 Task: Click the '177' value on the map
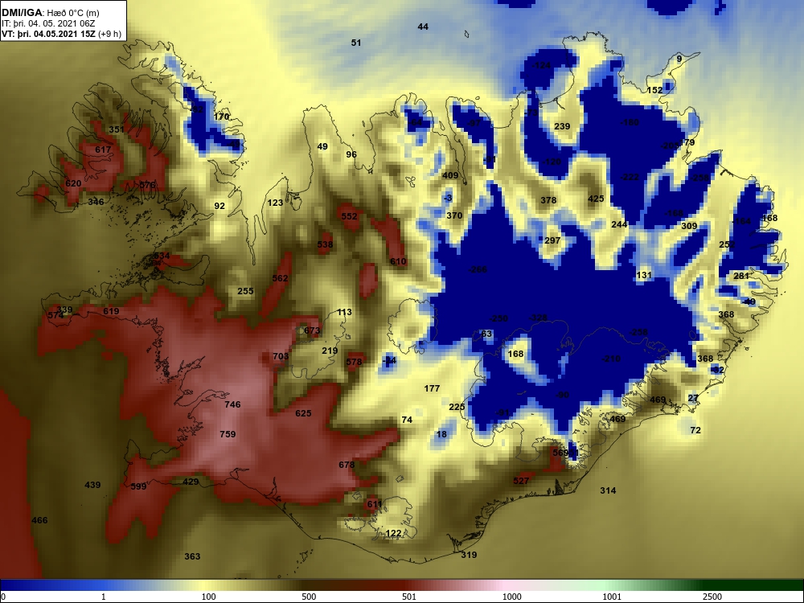[x=433, y=388]
